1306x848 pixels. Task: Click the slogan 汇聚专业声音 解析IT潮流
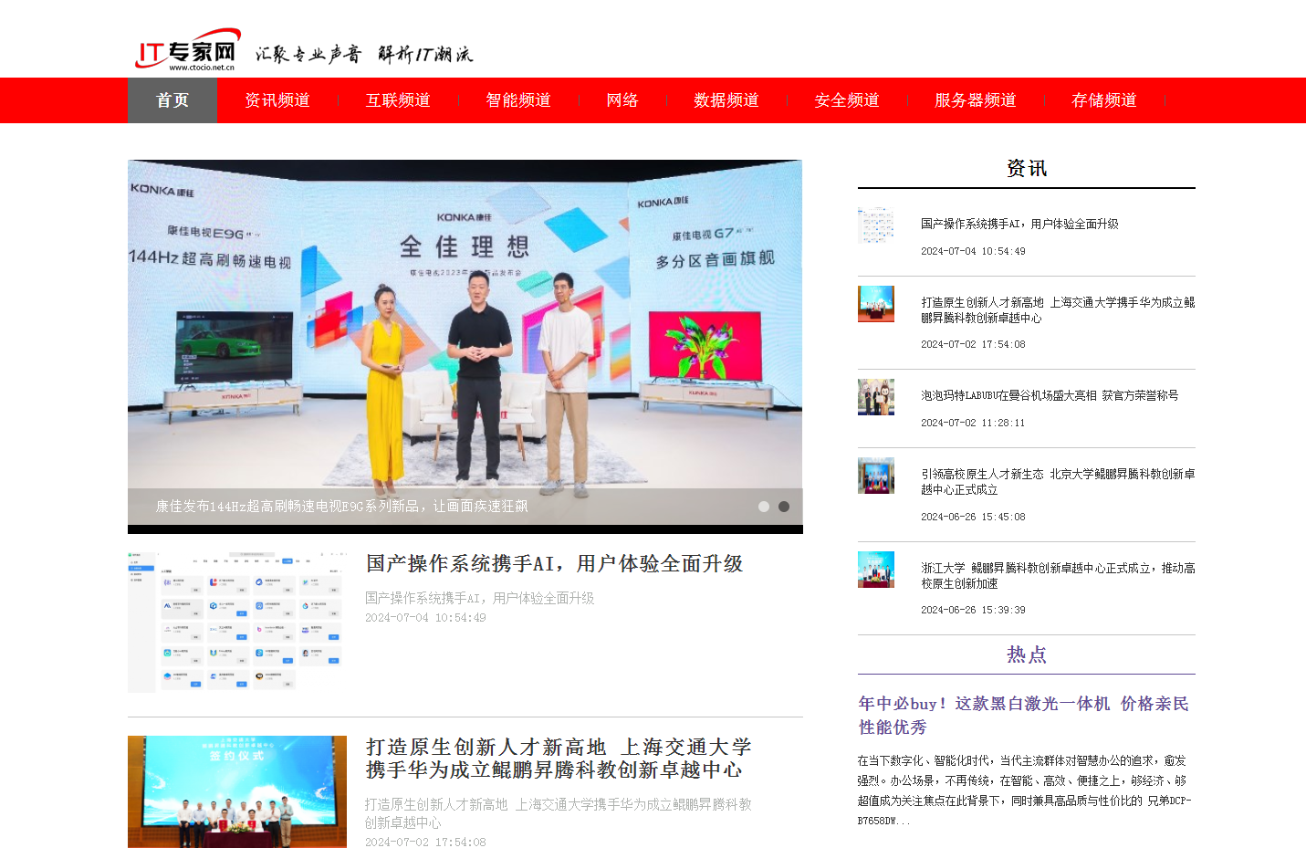364,55
